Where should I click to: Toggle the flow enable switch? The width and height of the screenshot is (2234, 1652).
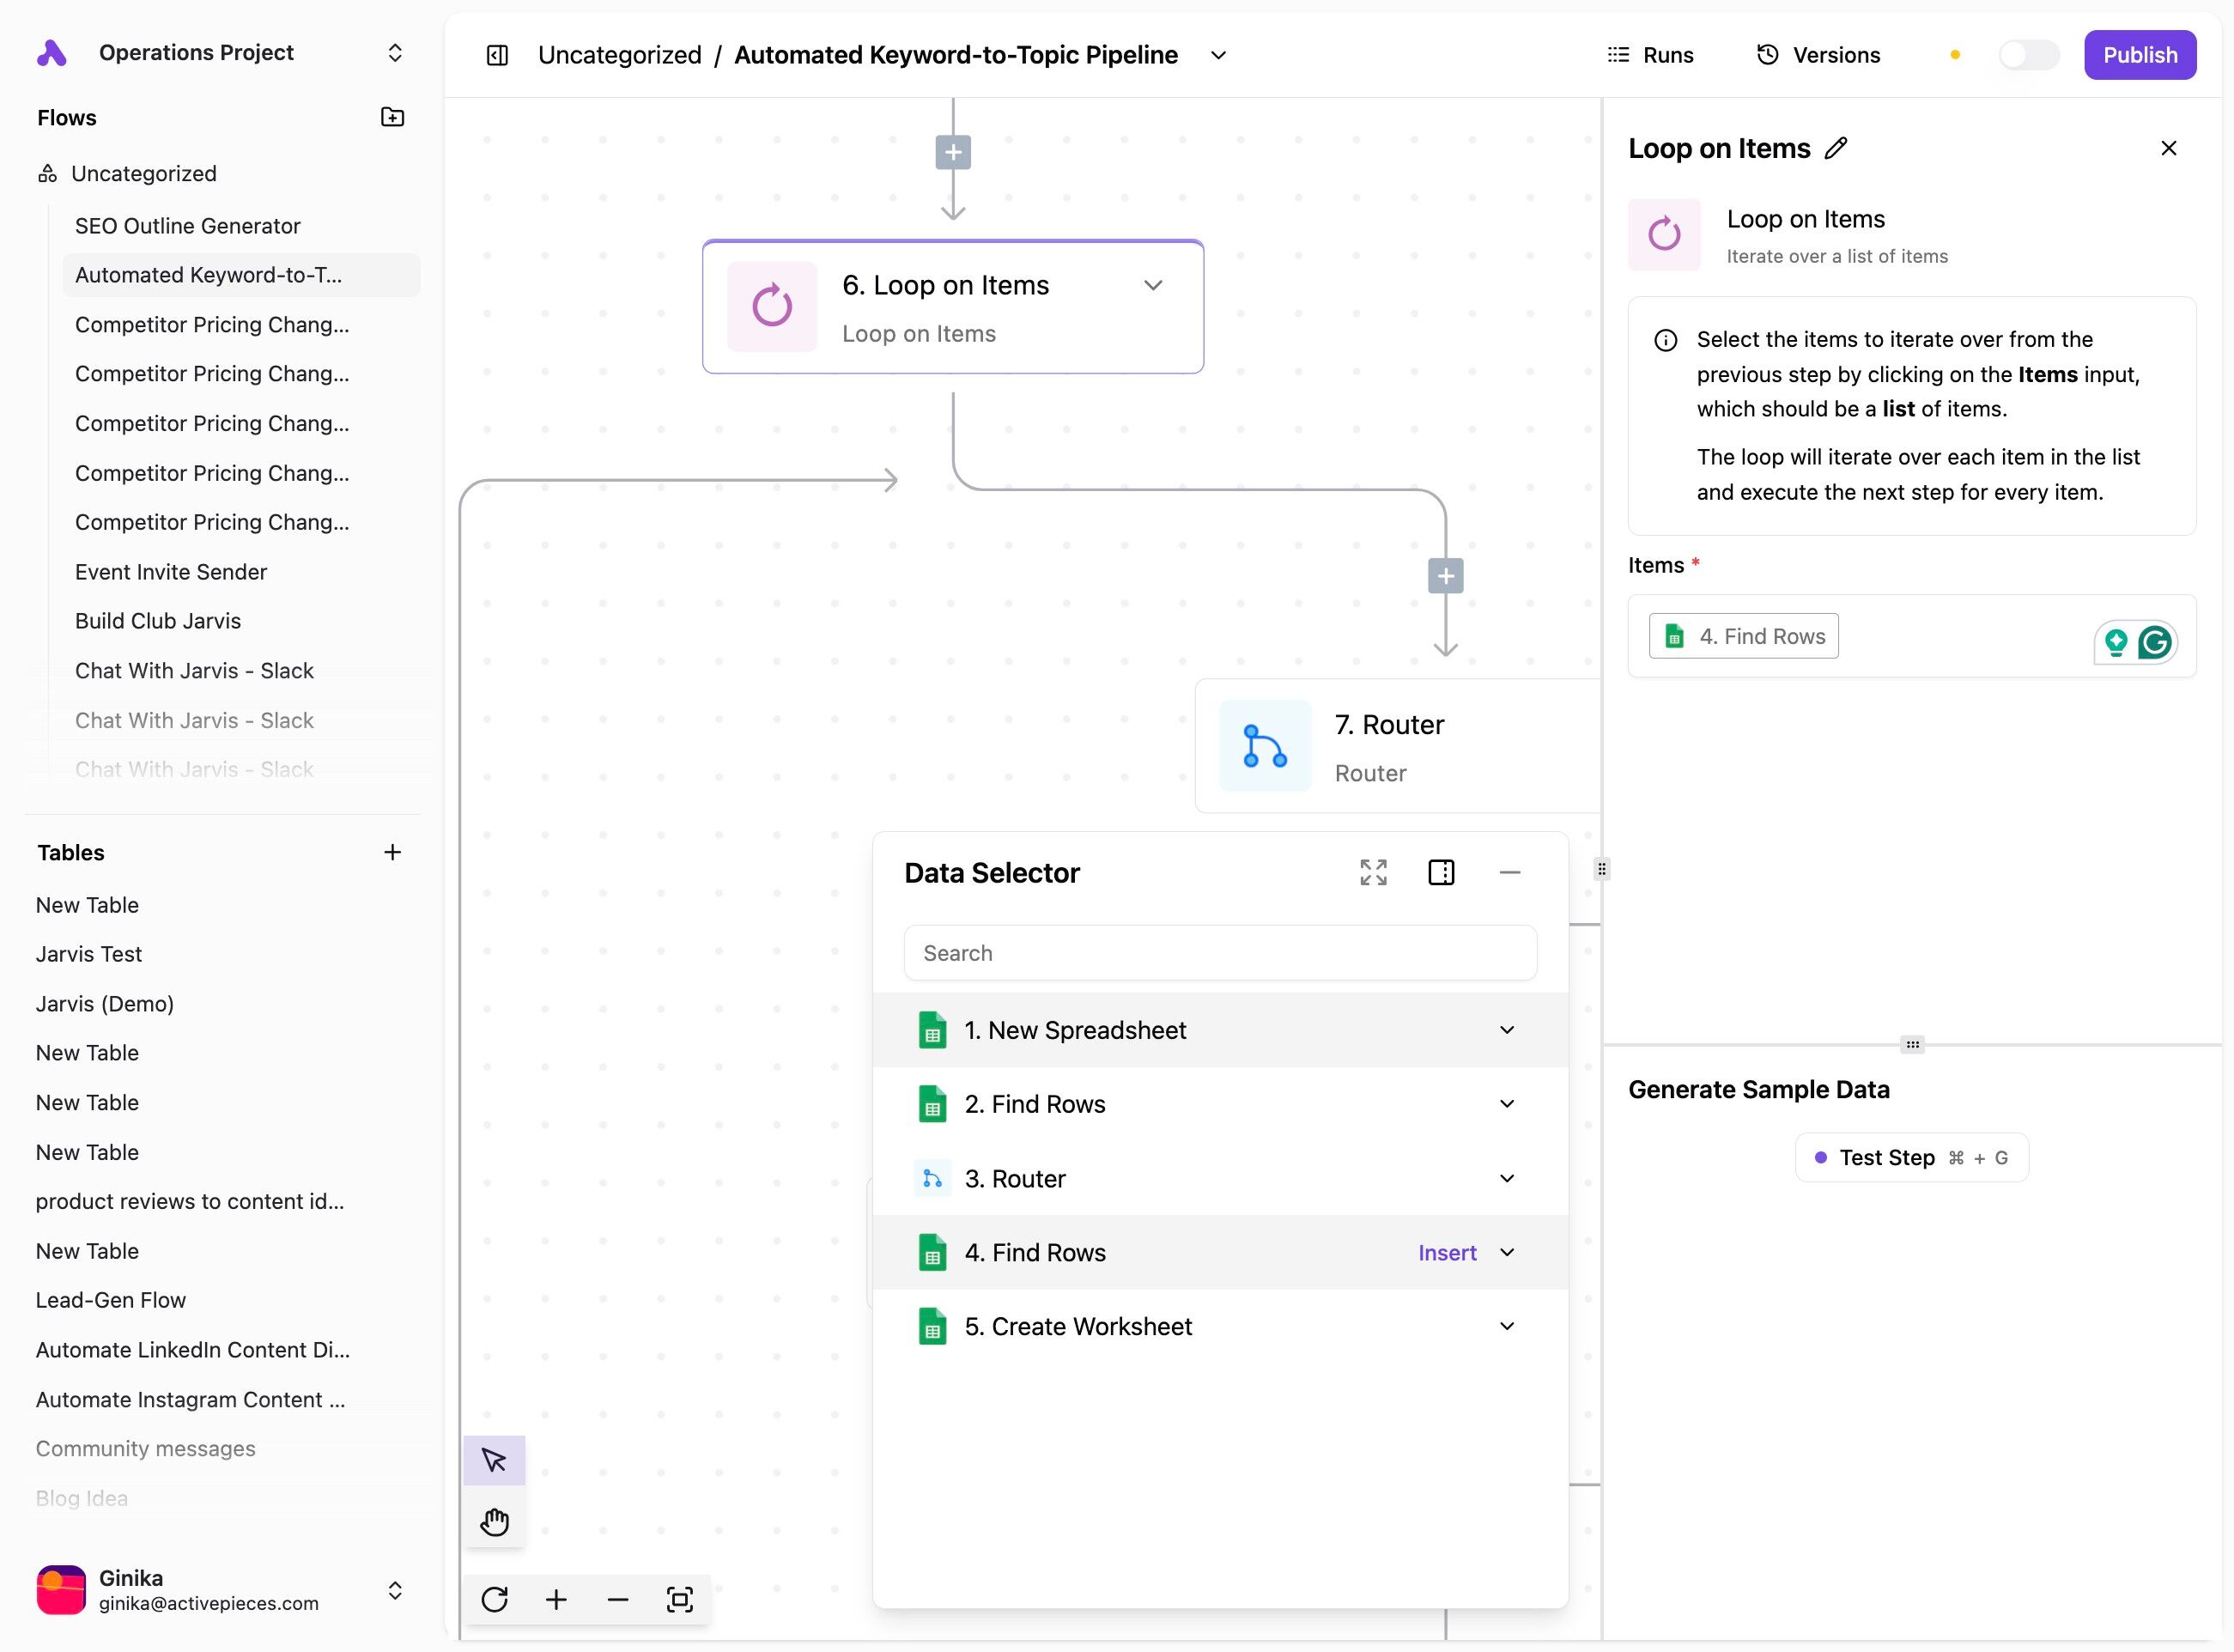tap(2028, 55)
